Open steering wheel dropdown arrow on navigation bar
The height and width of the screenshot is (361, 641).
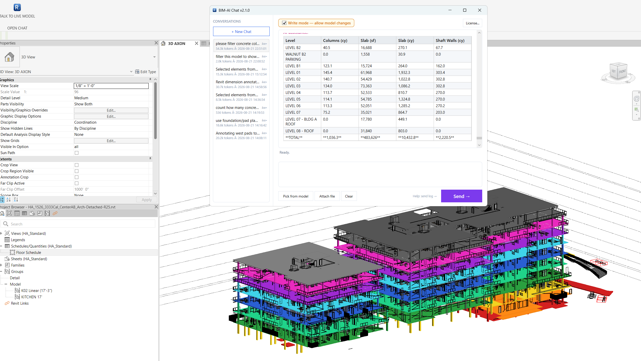(x=636, y=104)
